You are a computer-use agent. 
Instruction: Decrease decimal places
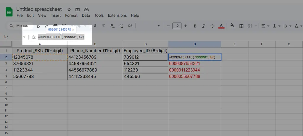pos(112,26)
